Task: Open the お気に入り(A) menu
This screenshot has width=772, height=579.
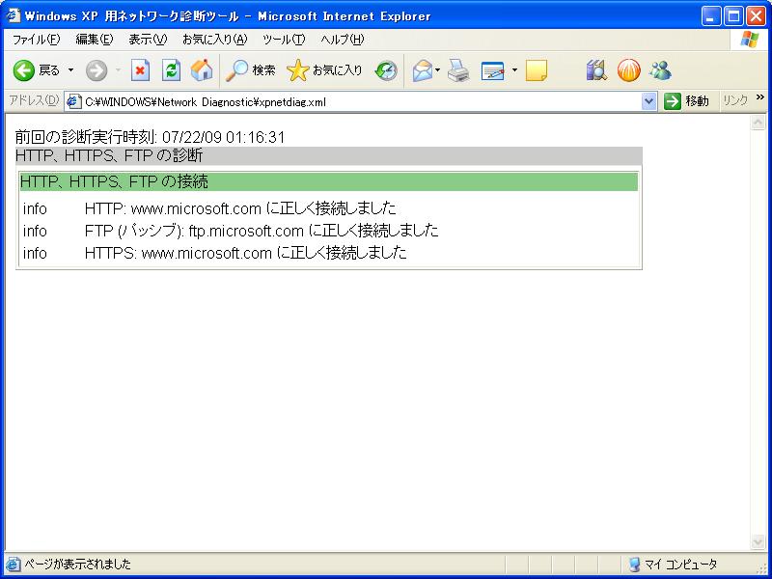Action: click(214, 40)
